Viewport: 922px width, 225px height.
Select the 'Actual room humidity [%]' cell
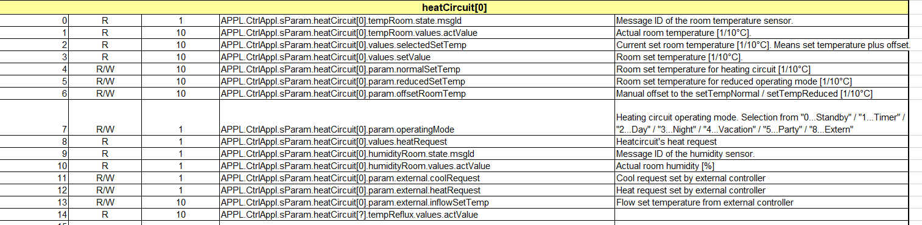[x=761, y=166]
